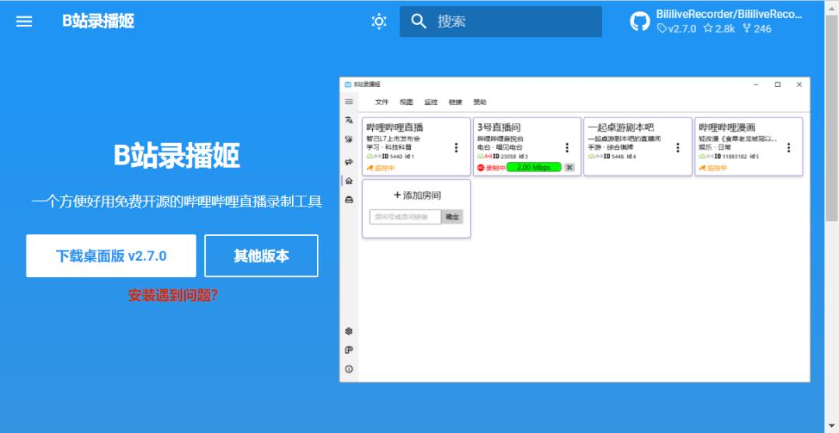Click the 娱乐 · 日常 category text
This screenshot has height=433, width=839.
(x=715, y=147)
